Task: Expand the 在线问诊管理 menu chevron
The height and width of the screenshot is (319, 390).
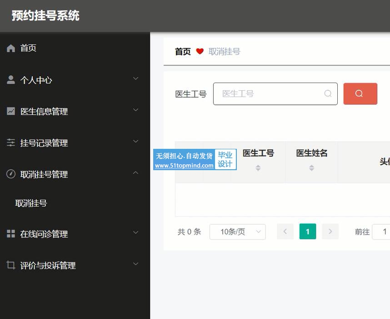Action: point(135,232)
